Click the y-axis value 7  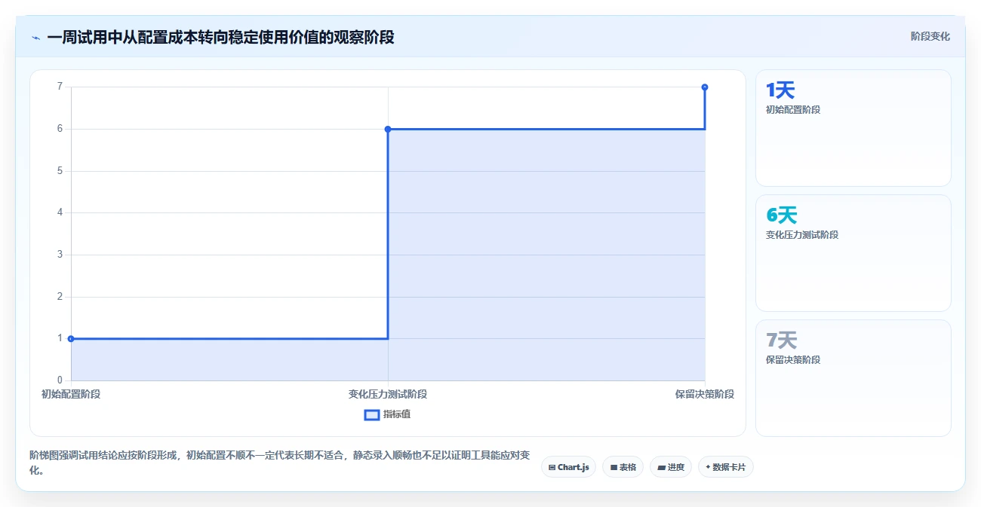[60, 87]
